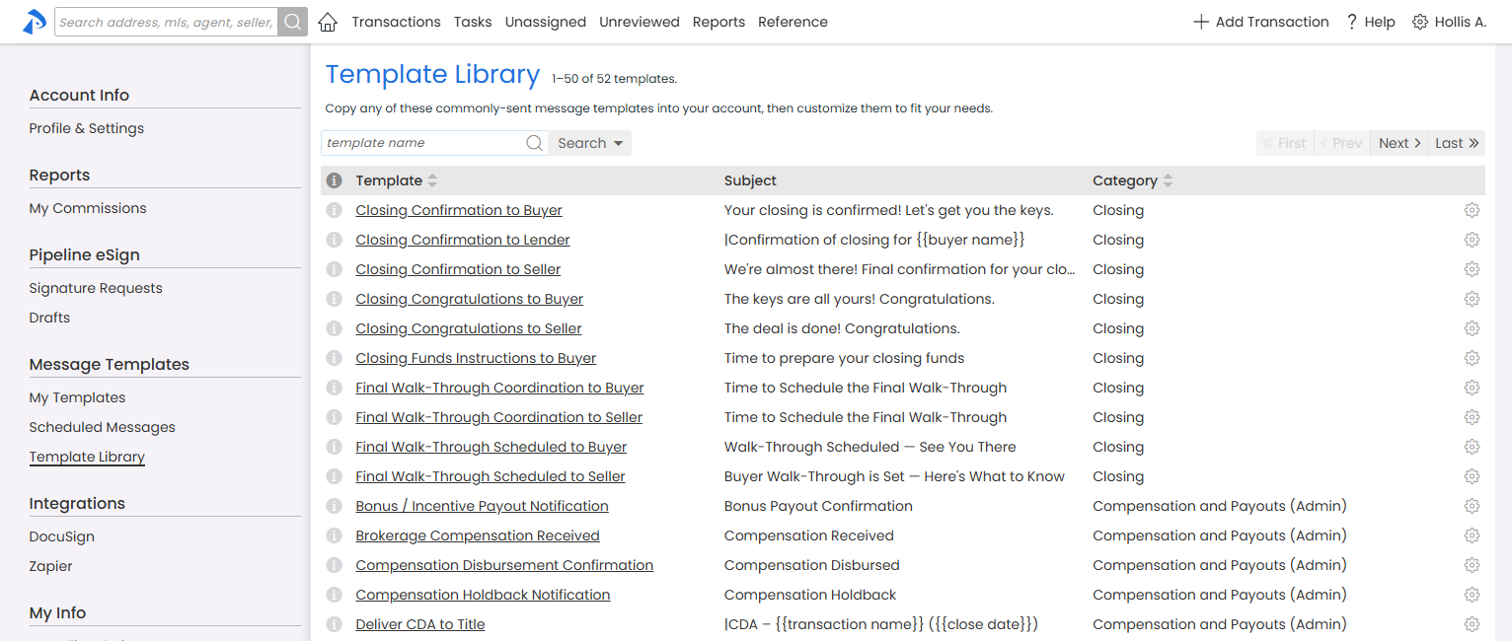This screenshot has width=1512, height=641.
Task: Click the home icon in top navigation
Action: (328, 22)
